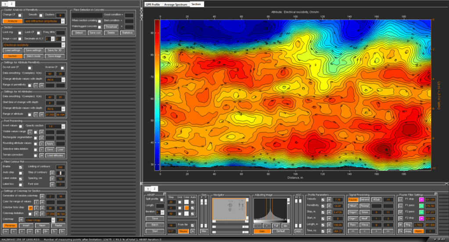The image size is (449, 242).
Task: Click the S- colormap saturation button
Action: coord(54,231)
